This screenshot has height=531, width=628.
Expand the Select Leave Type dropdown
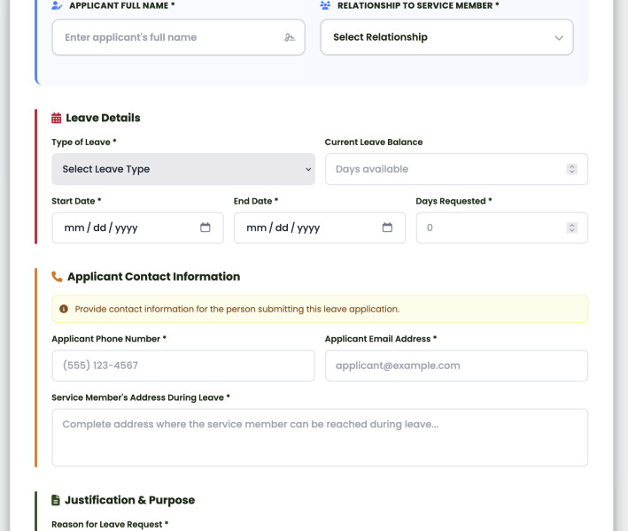pyautogui.click(x=183, y=169)
